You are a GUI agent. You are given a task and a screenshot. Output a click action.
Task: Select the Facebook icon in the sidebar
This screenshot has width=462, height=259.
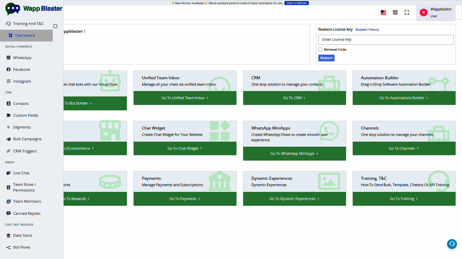[8, 69]
